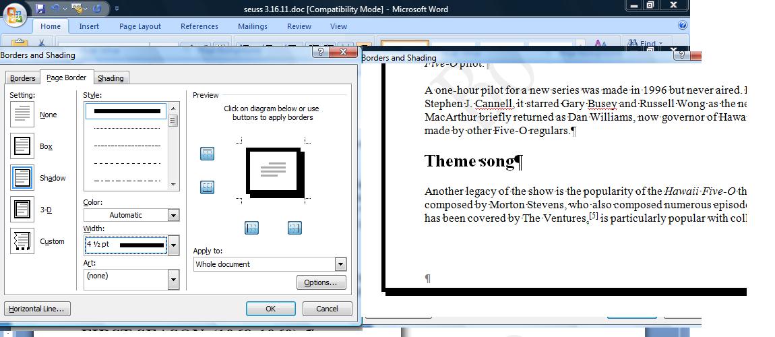Click the Options... button
This screenshot has height=337, width=775.
point(321,282)
